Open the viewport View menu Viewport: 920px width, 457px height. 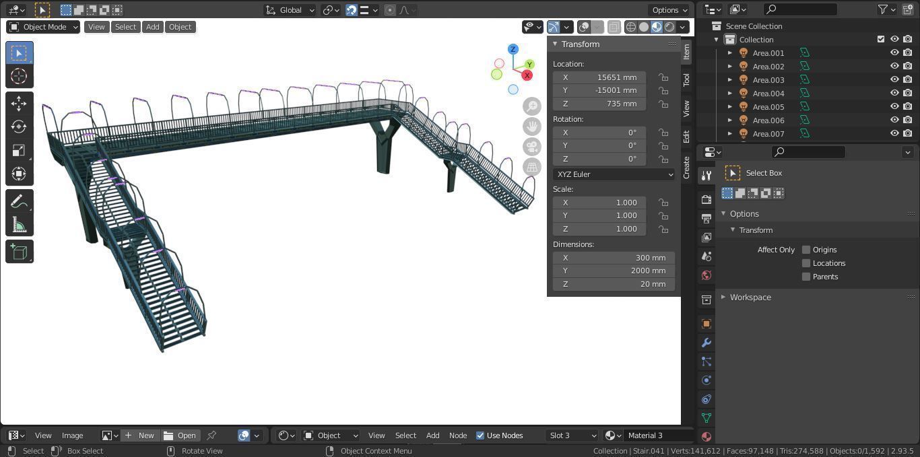[x=96, y=27]
